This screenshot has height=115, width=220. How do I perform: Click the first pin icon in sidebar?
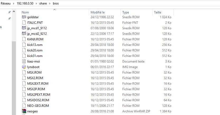9,12
